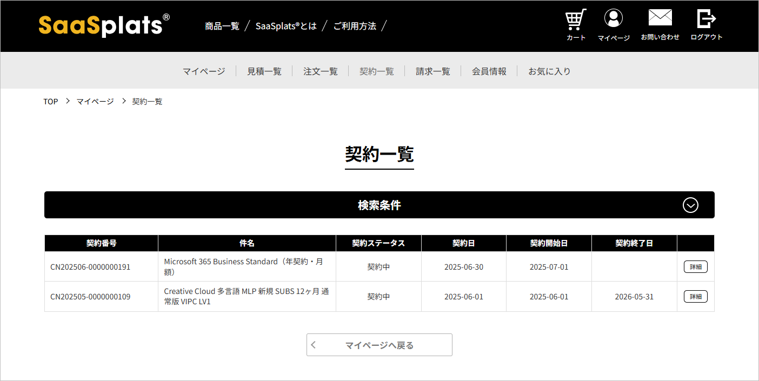Open the shopping cart icon

(x=576, y=20)
